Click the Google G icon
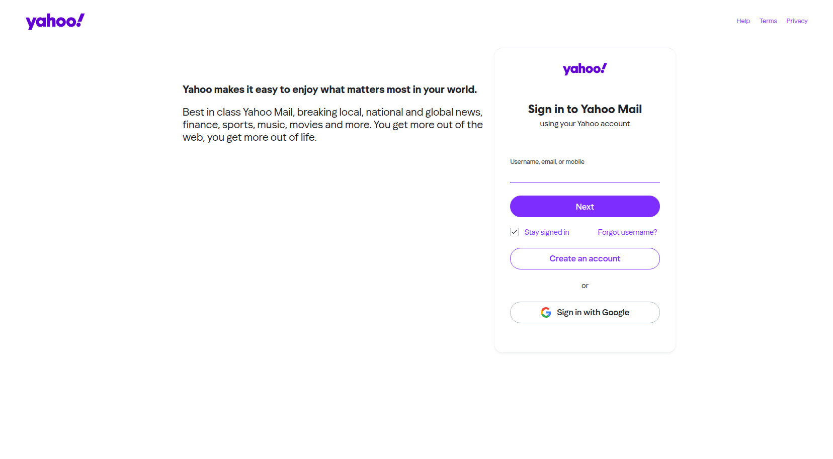The image size is (833, 459). point(546,313)
